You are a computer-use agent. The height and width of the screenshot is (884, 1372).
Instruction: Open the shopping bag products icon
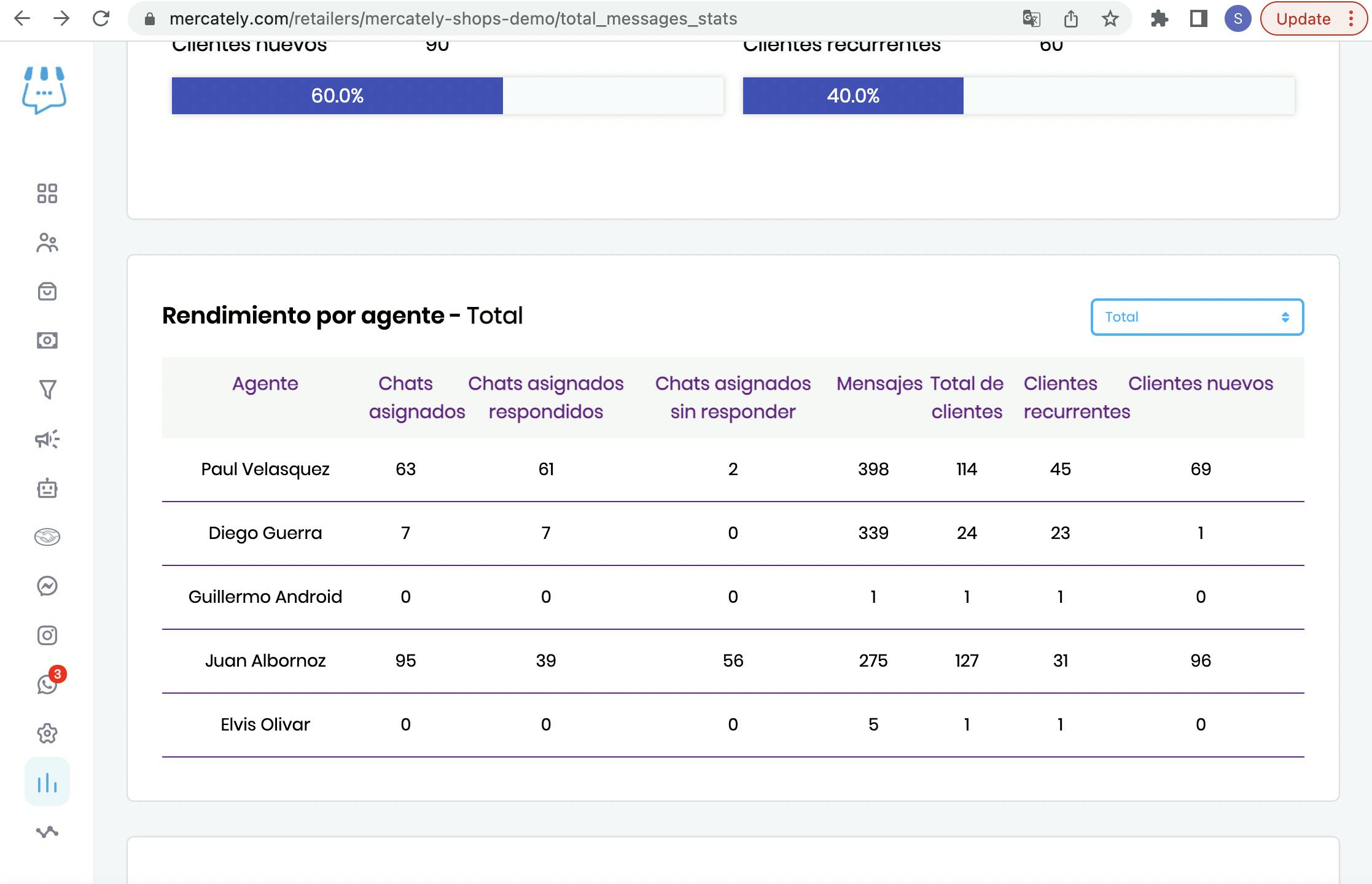click(47, 292)
